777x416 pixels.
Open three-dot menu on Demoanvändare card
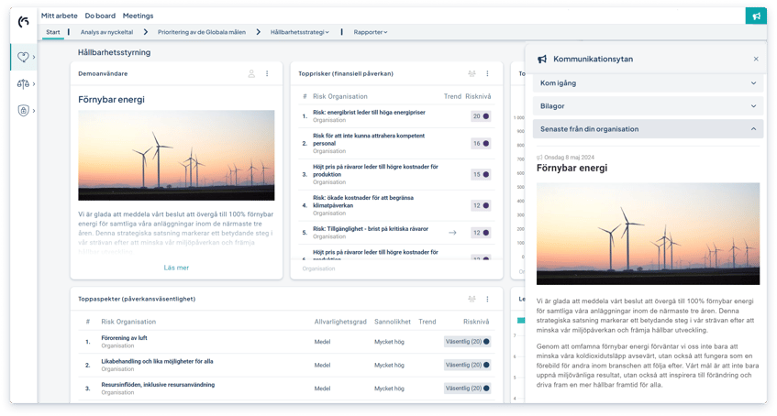268,73
